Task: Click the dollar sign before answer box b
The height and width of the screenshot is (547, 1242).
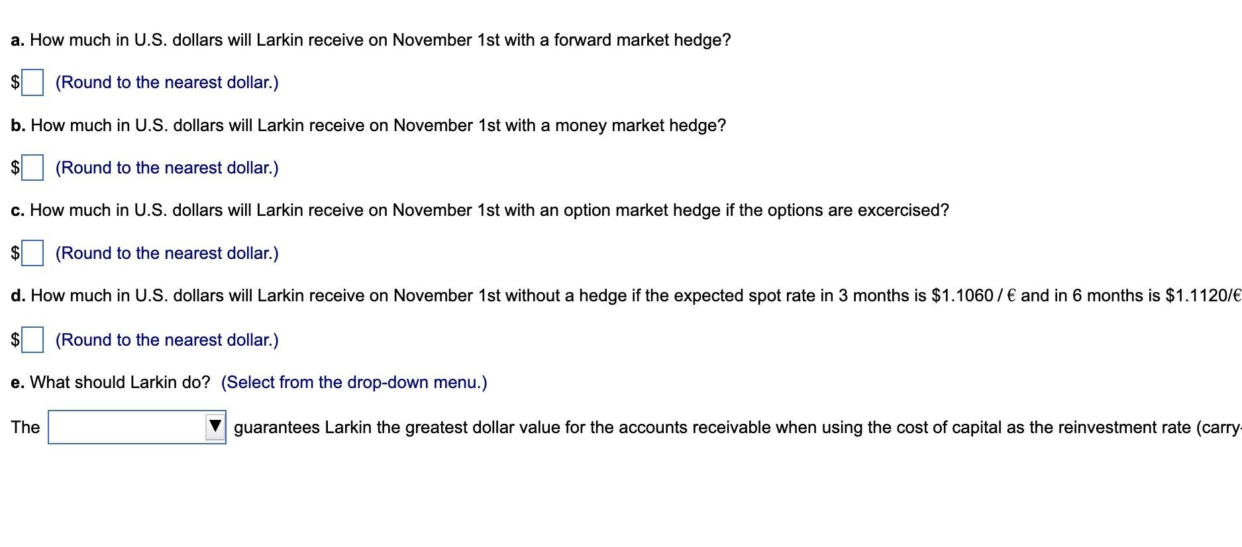Action: pos(14,168)
